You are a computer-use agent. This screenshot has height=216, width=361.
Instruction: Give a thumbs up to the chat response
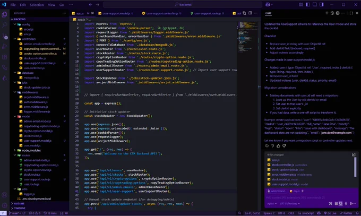click(278, 146)
